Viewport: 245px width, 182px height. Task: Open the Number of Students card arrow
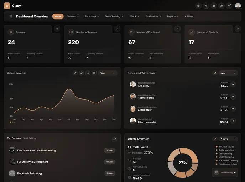coord(238,28)
